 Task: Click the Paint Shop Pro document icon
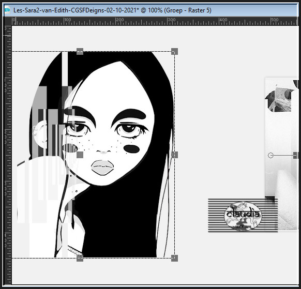[x=7, y=10]
